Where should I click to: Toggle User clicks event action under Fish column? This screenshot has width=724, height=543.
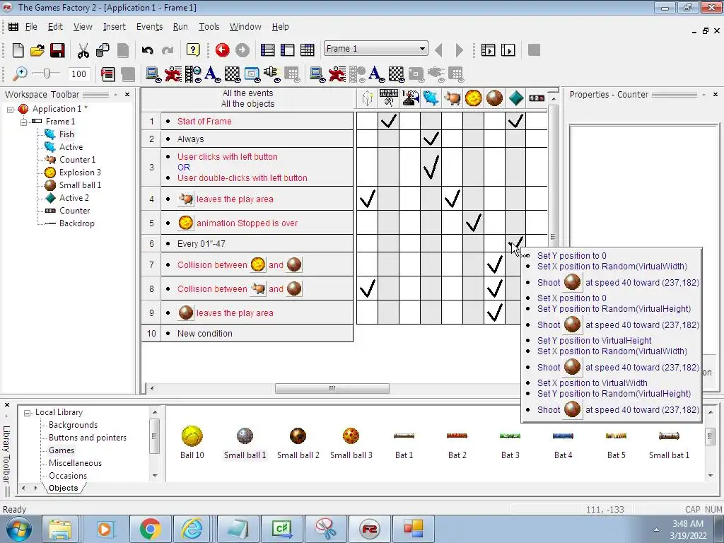pos(431,167)
